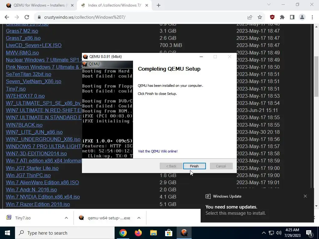The width and height of the screenshot is (319, 239).
Task: Open Win.7.AlienWare.Edition.x86.ISO link
Action: (x=42, y=182)
